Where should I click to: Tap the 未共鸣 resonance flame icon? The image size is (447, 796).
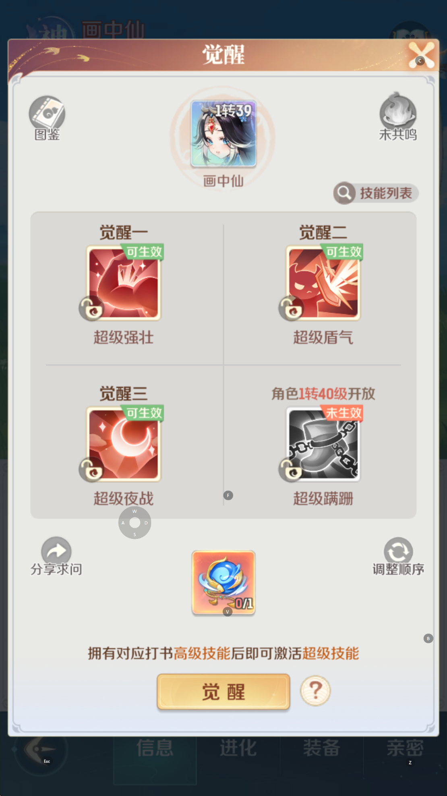398,111
